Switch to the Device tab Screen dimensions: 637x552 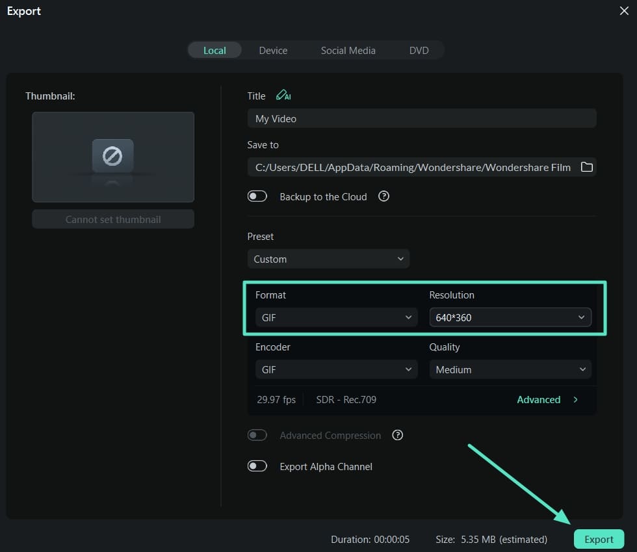[x=273, y=51]
